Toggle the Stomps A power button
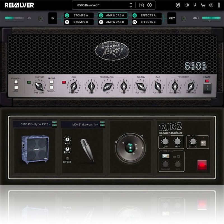The image size is (224, 224). tap(67, 15)
